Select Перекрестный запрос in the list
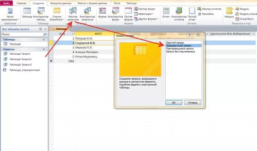 point(184,45)
